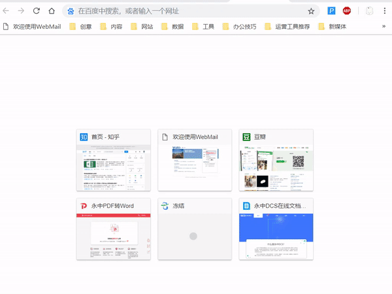Click the browser back arrow

(x=6, y=10)
